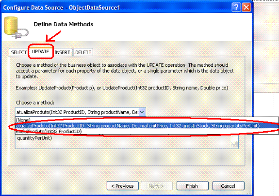This screenshot has width=279, height=196.
Task: Click the Define Data Methods heading
Action: point(64,24)
